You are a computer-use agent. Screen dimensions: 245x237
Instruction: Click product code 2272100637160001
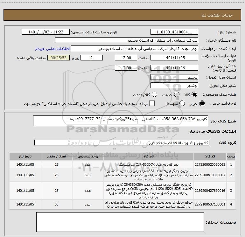point(210,204)
